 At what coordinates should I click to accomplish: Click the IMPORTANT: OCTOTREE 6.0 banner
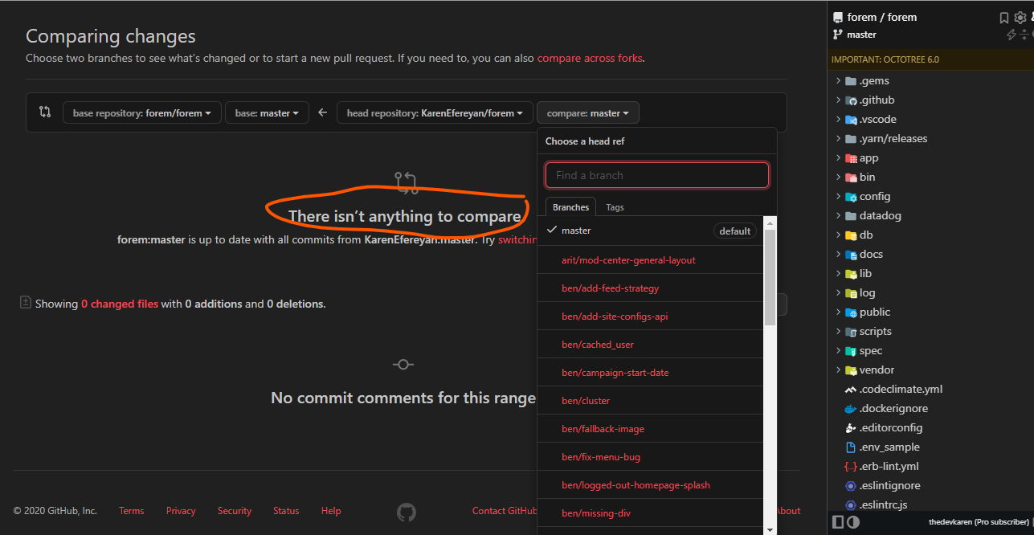tap(930, 59)
